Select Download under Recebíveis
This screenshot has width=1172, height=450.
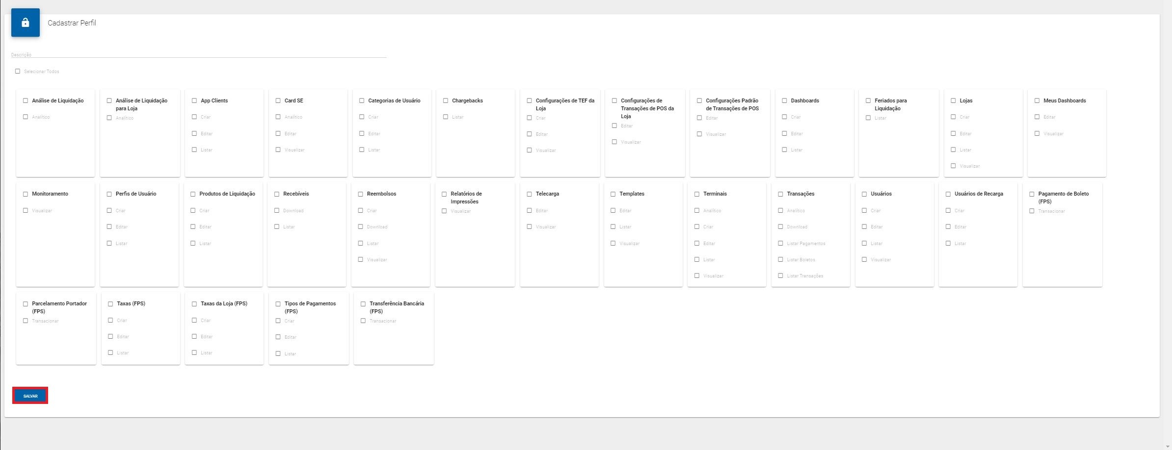277,210
